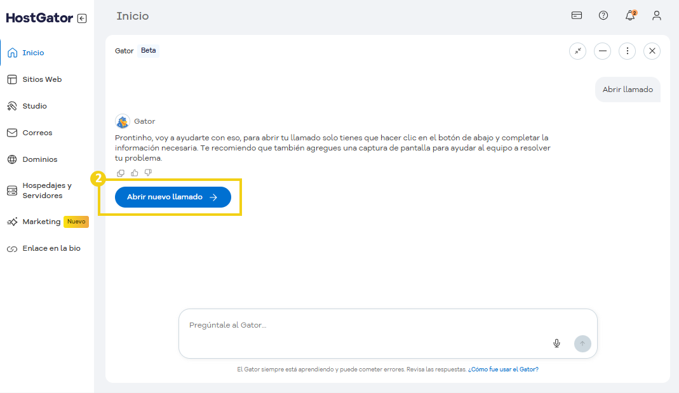Screen dimensions: 679x393
Task: Shrink the Gator chat panel
Action: tap(577, 51)
